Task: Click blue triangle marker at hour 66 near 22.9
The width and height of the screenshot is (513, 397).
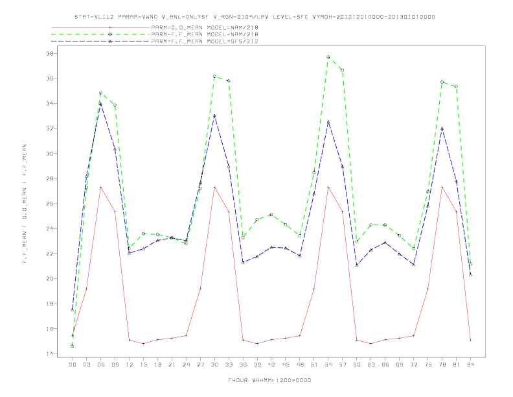Action: tap(385, 243)
